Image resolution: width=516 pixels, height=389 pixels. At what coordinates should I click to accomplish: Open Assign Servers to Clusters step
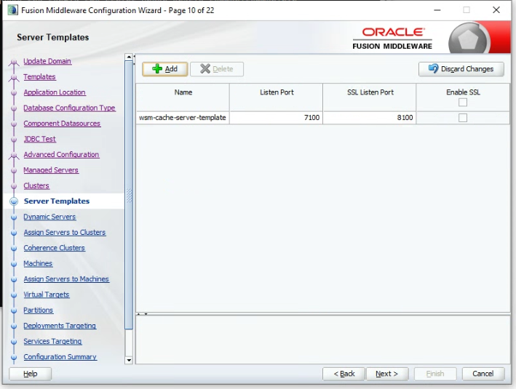(65, 233)
